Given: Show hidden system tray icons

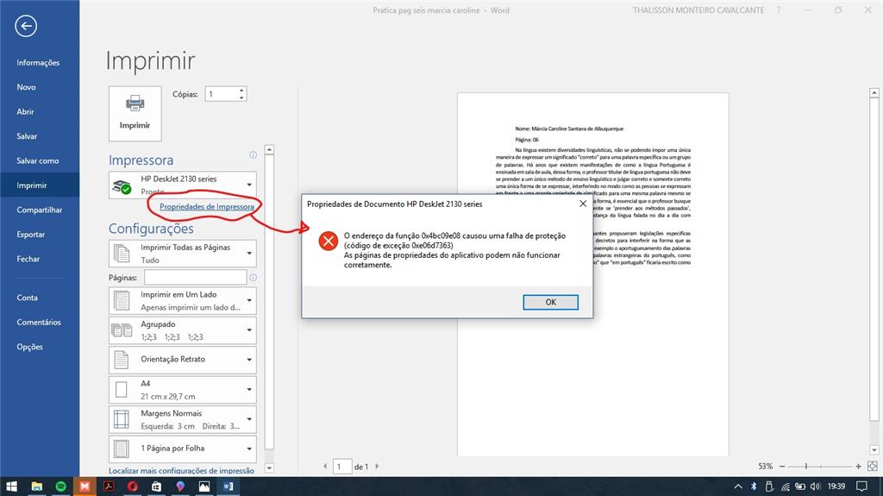Looking at the screenshot, I should coord(738,486).
